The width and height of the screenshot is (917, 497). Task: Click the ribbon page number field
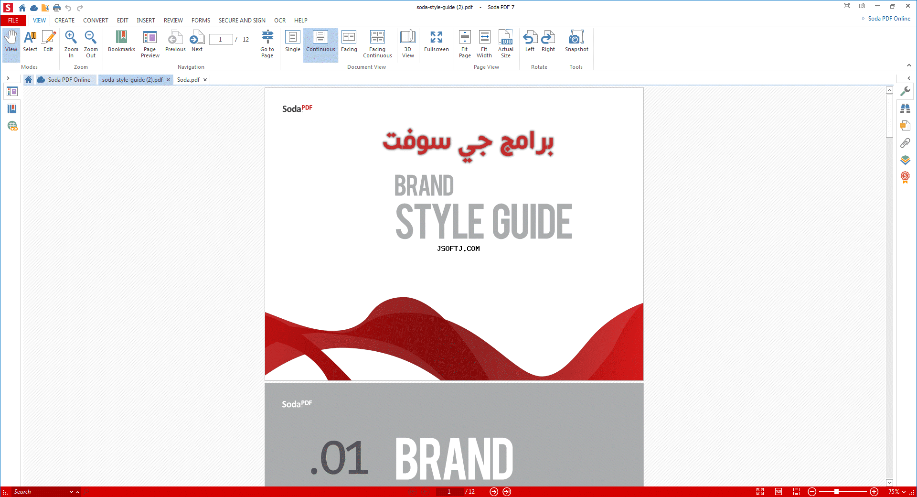coord(221,40)
